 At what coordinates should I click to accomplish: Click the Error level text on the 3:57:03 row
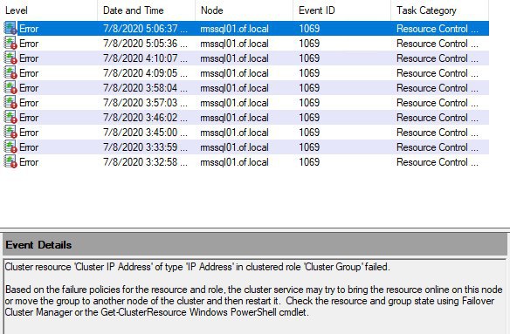click(x=29, y=103)
